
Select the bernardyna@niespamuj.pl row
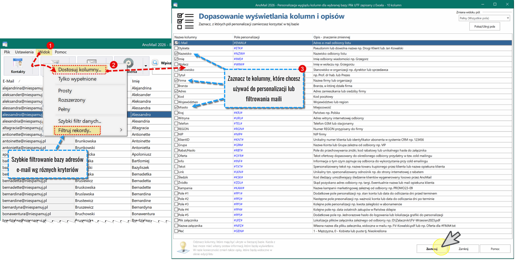[x=85, y=207]
